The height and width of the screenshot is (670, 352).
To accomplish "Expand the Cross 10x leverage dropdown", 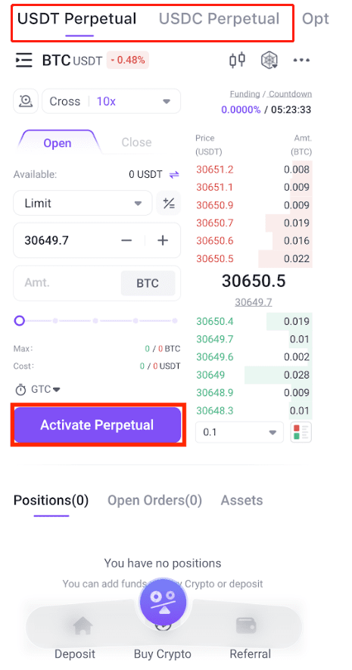I will tap(111, 101).
